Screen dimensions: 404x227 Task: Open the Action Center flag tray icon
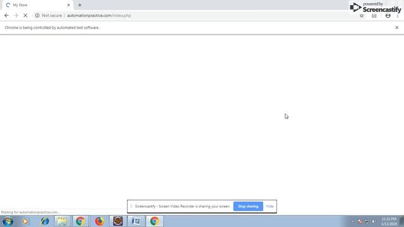(x=360, y=221)
